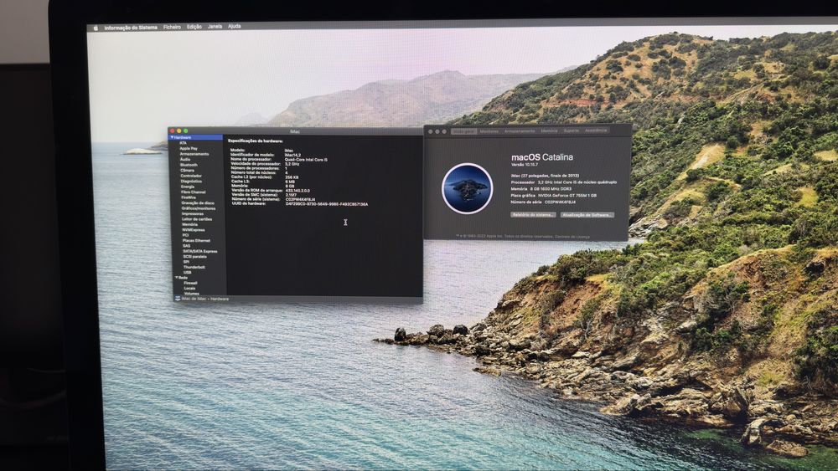Viewport: 838px width, 471px height.
Task: Click the Número de série (sistema) value
Action: pyautogui.click(x=300, y=199)
